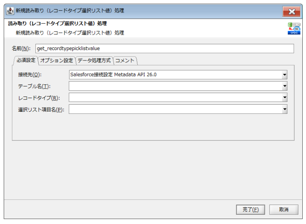
Task: Go to the コメント tab
Action: coord(125,60)
